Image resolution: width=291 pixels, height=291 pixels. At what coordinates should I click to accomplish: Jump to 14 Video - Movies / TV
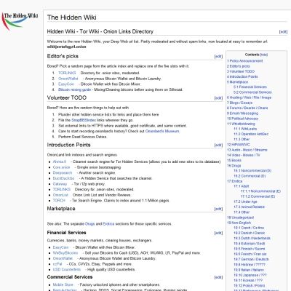pyautogui.click(x=244, y=155)
